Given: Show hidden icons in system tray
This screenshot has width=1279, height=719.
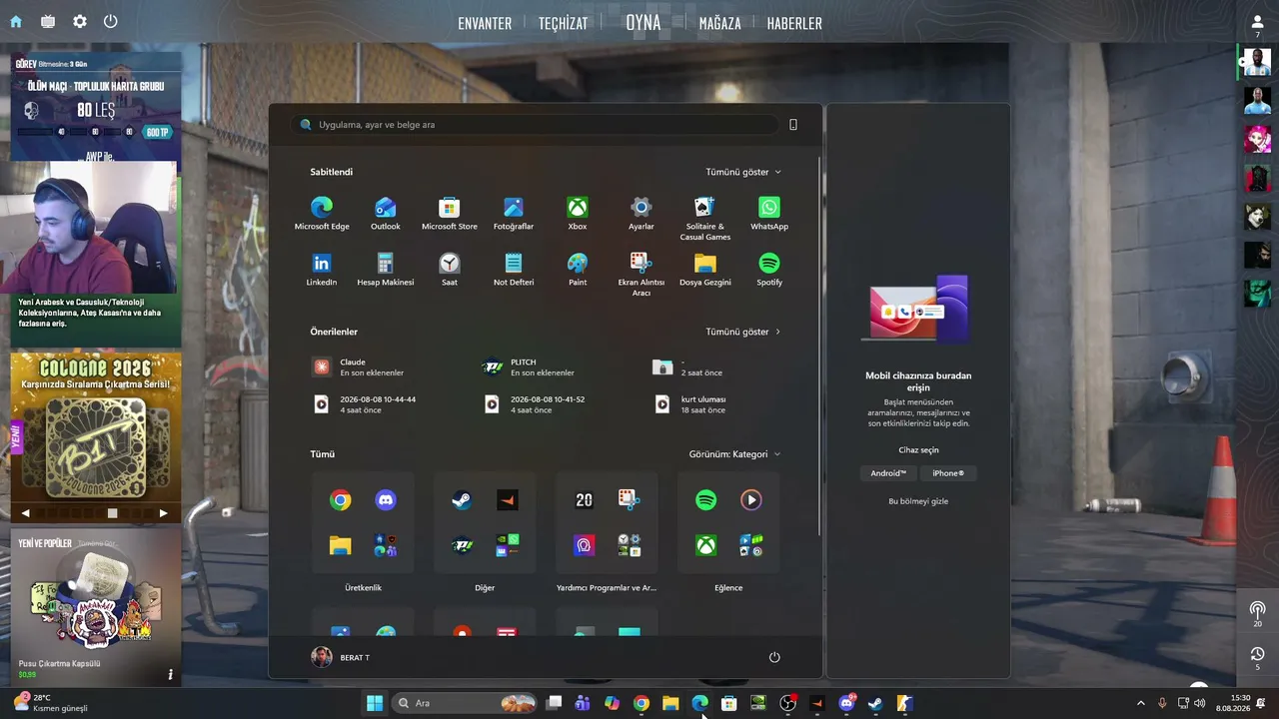Looking at the screenshot, I should [x=1141, y=703].
